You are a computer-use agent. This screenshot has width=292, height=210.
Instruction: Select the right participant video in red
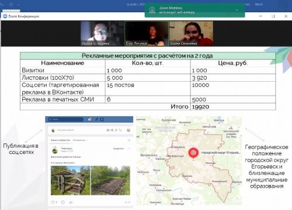(191, 33)
